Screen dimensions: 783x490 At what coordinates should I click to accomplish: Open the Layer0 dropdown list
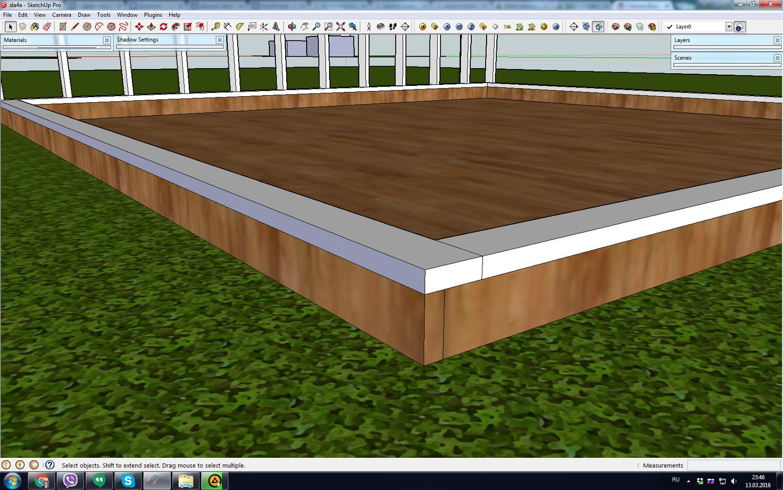coord(729,27)
